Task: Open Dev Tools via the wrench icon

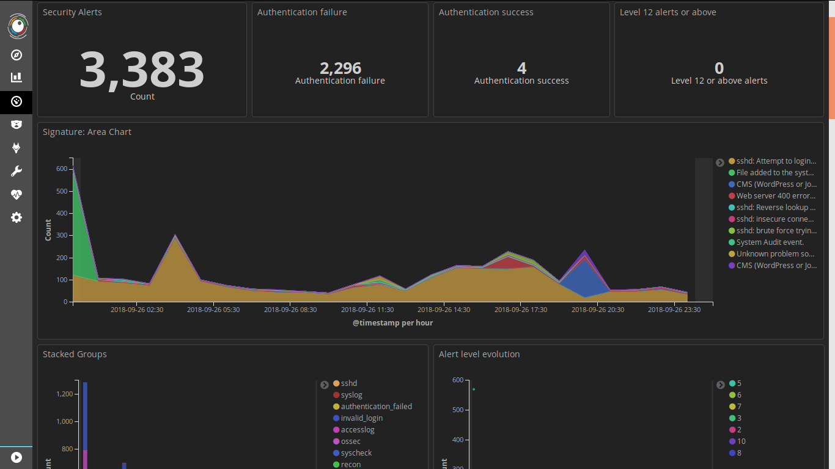Action: click(17, 171)
